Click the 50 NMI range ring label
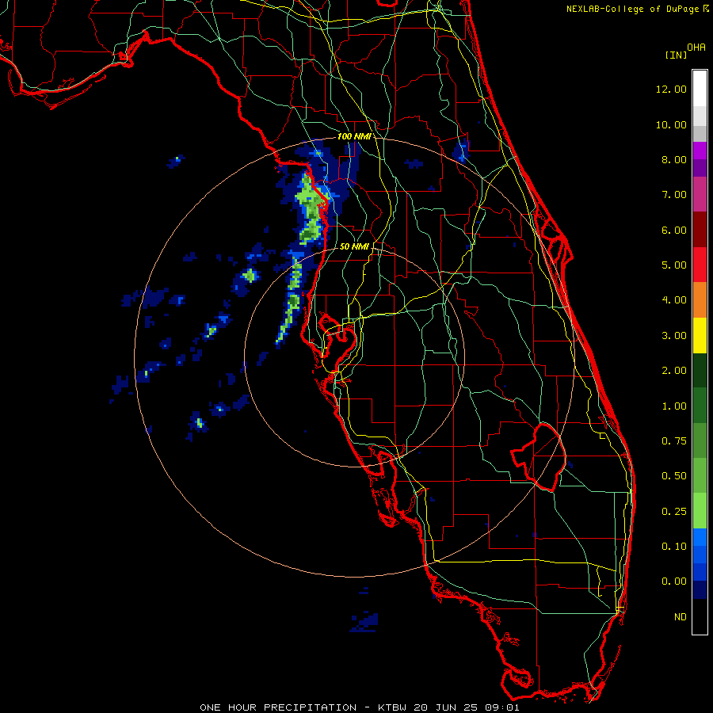The height and width of the screenshot is (713, 713). 354,246
